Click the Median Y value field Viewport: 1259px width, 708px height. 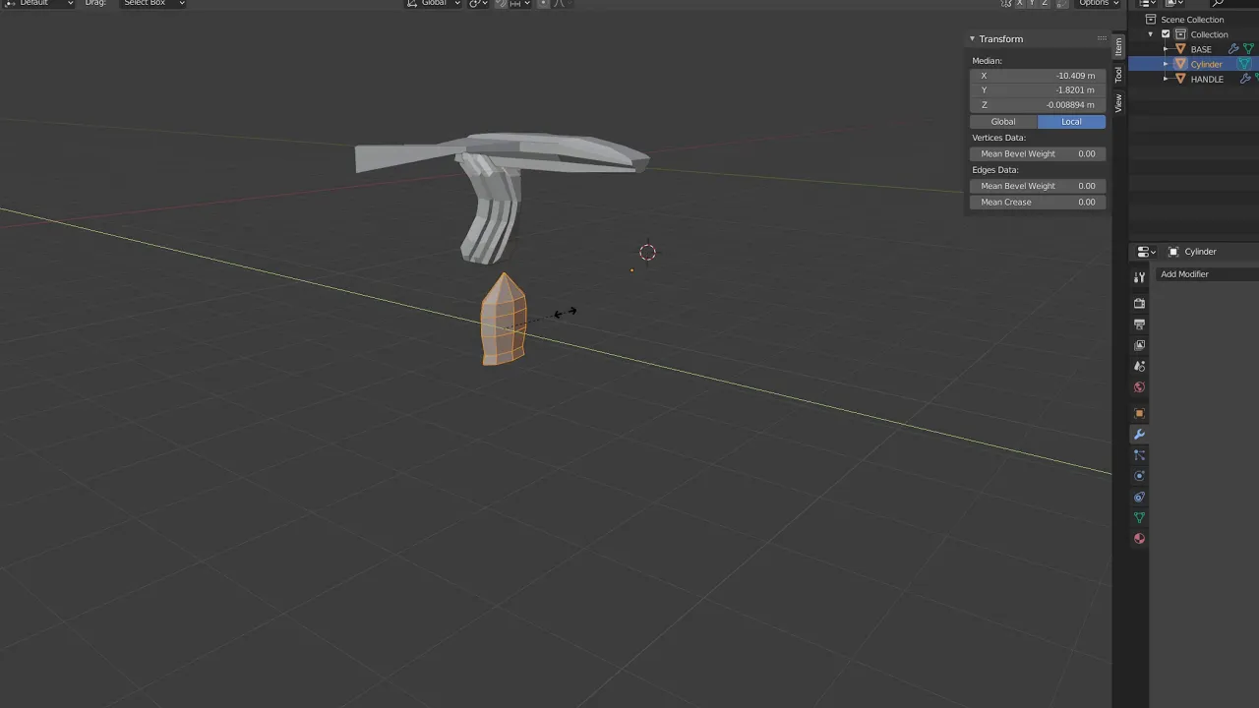click(1038, 90)
